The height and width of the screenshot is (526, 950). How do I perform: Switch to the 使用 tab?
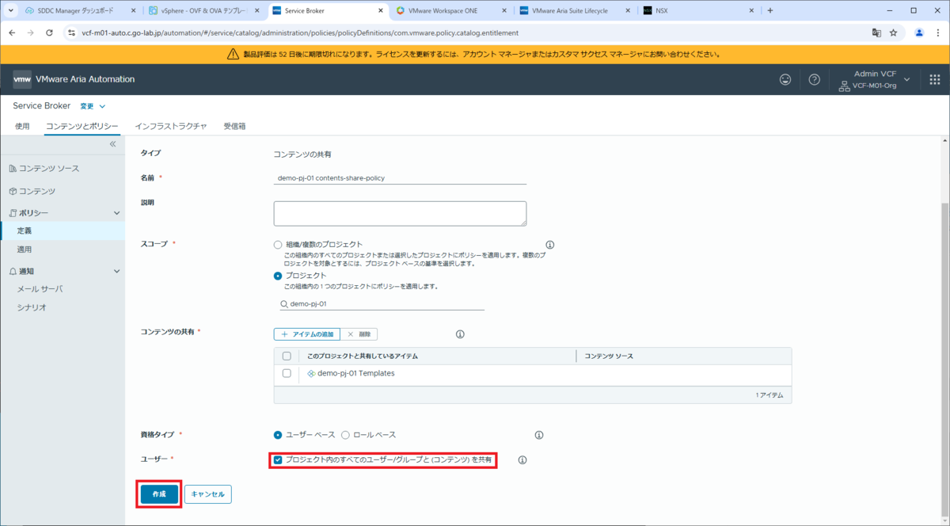pyautogui.click(x=22, y=126)
